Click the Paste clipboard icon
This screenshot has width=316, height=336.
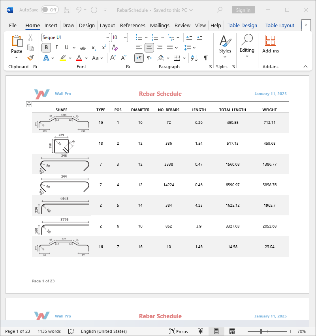click(x=17, y=41)
